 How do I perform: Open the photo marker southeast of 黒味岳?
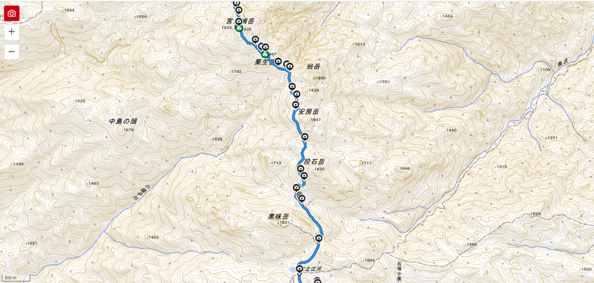(x=319, y=238)
